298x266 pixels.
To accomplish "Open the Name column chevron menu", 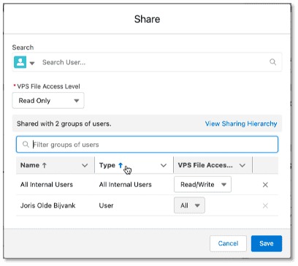I will point(85,165).
